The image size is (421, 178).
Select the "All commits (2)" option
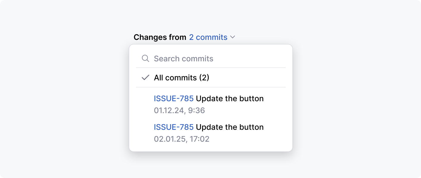(x=181, y=78)
